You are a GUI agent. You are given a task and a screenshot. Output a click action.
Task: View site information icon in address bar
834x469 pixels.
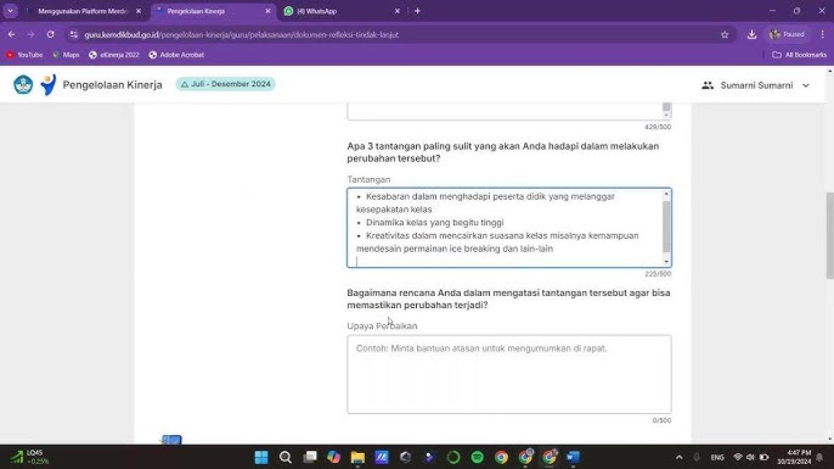pyautogui.click(x=74, y=34)
